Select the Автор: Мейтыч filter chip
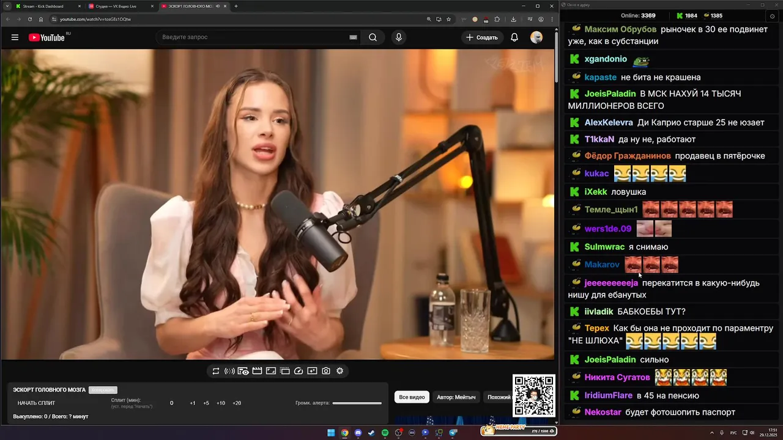The width and height of the screenshot is (783, 440). (x=456, y=397)
